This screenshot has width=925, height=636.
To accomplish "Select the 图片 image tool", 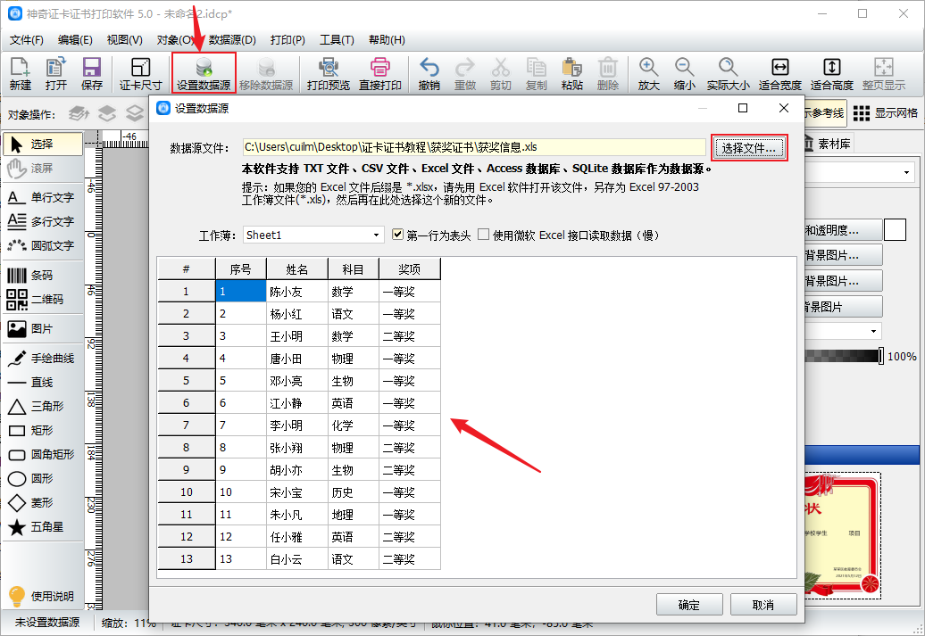I will pos(43,329).
